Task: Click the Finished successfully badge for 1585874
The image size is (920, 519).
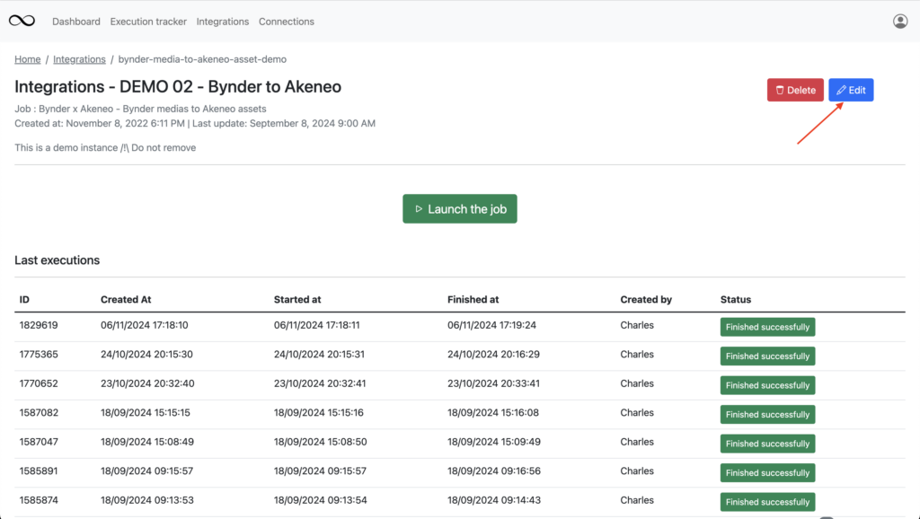Action: (x=767, y=501)
